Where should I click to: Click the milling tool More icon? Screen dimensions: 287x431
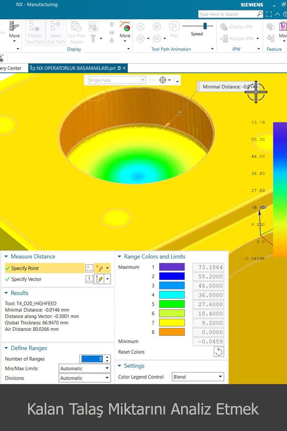[14, 26]
